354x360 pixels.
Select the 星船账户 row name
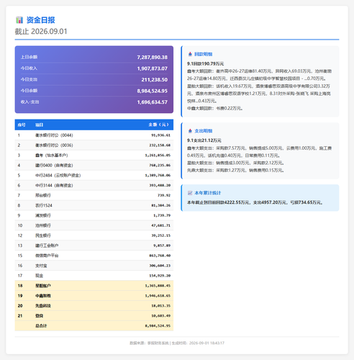point(43,286)
